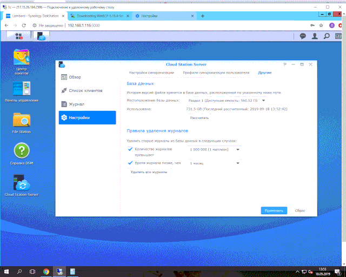
Task: Bookmark this page with star icon
Action: coord(321,25)
